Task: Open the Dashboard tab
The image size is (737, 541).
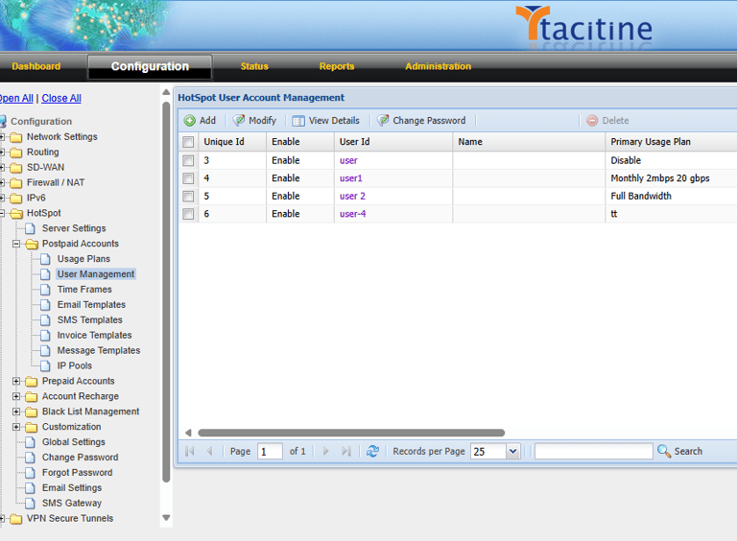Action: tap(36, 66)
